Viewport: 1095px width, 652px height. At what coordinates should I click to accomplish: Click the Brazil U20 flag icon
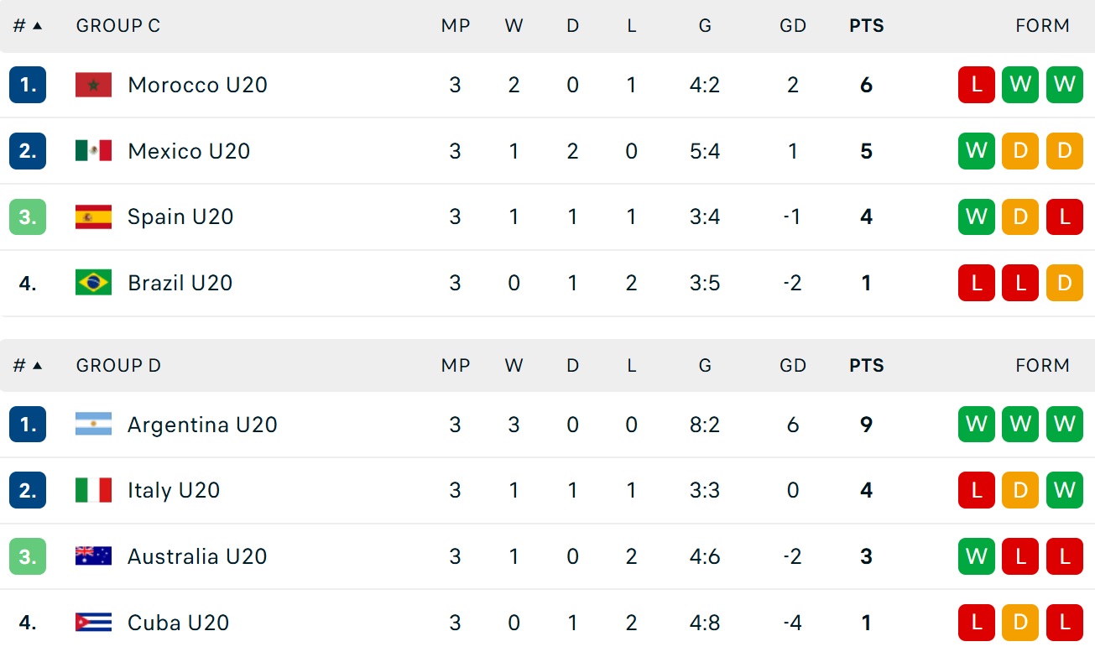click(93, 283)
